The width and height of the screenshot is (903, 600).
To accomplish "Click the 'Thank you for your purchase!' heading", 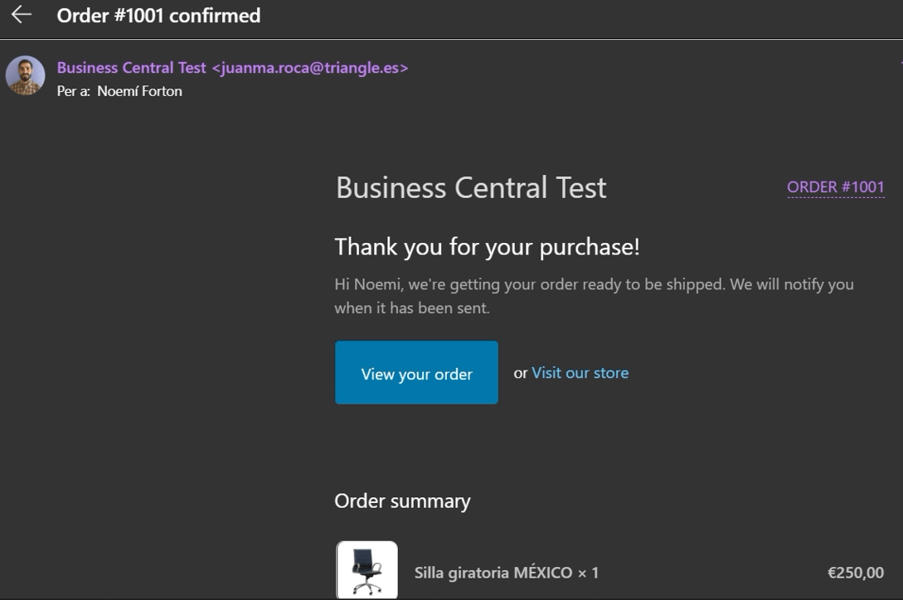I will [x=487, y=247].
